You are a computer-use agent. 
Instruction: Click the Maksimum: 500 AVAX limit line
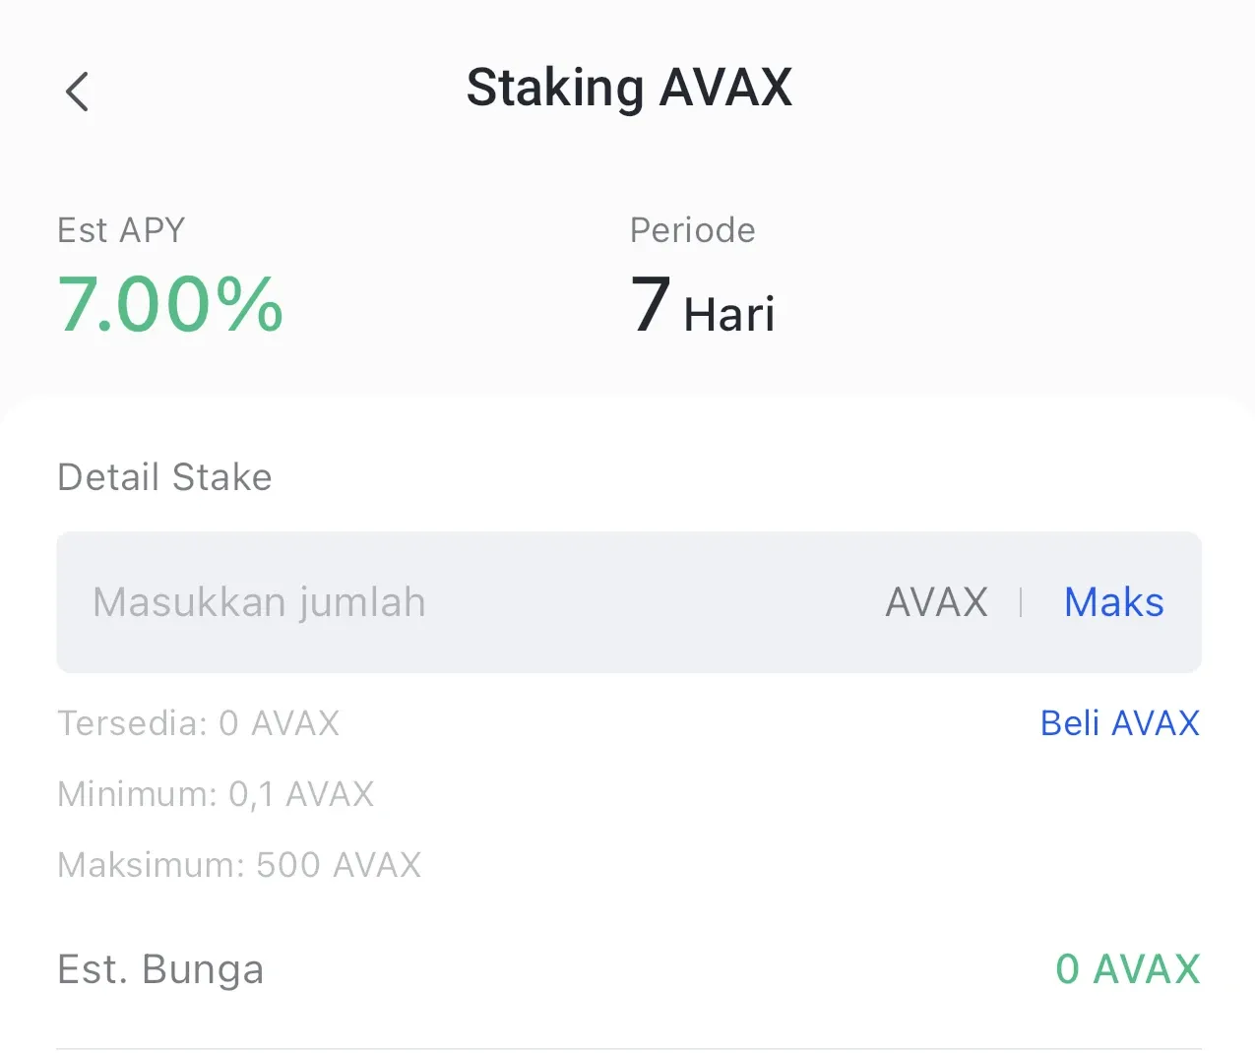238,865
